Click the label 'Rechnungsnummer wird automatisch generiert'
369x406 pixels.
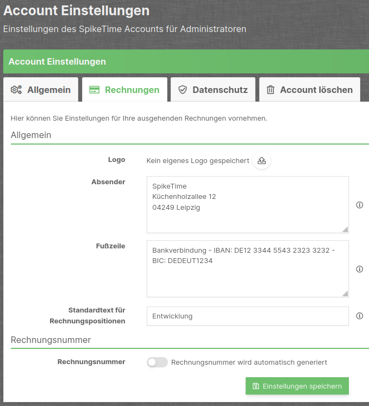tap(249, 362)
